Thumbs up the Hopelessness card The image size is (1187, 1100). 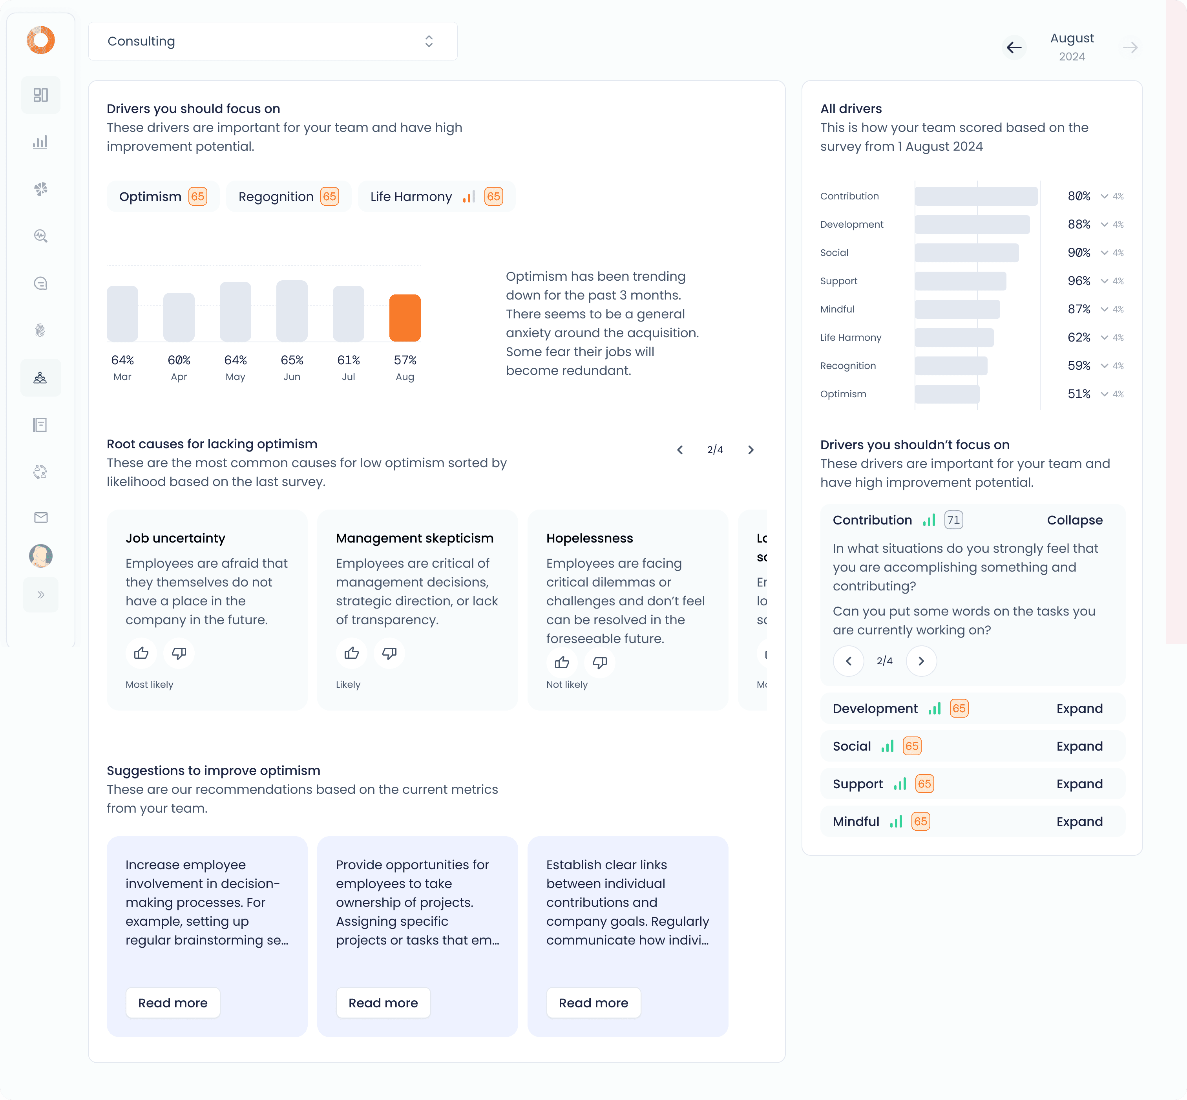(x=562, y=663)
